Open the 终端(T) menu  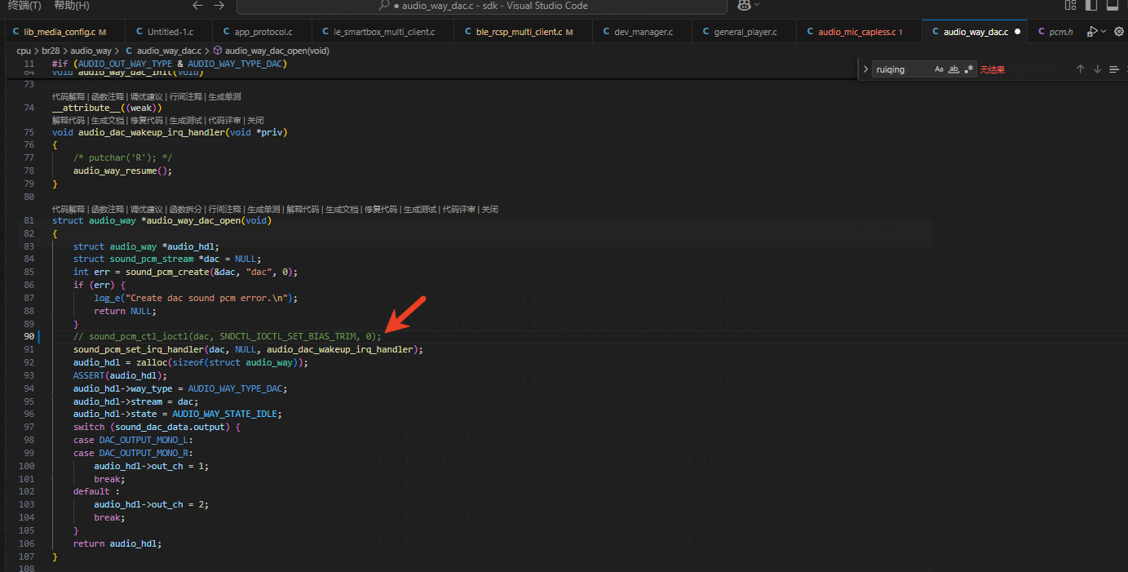24,6
